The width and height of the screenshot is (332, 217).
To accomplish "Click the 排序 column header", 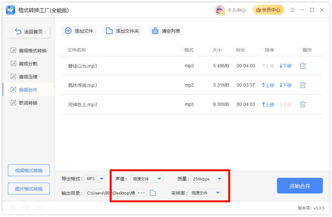I will pos(269,50).
